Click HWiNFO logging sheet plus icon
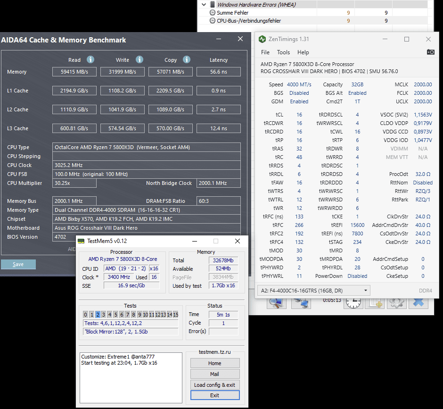Screen dimensions: 443x409 point(375,303)
